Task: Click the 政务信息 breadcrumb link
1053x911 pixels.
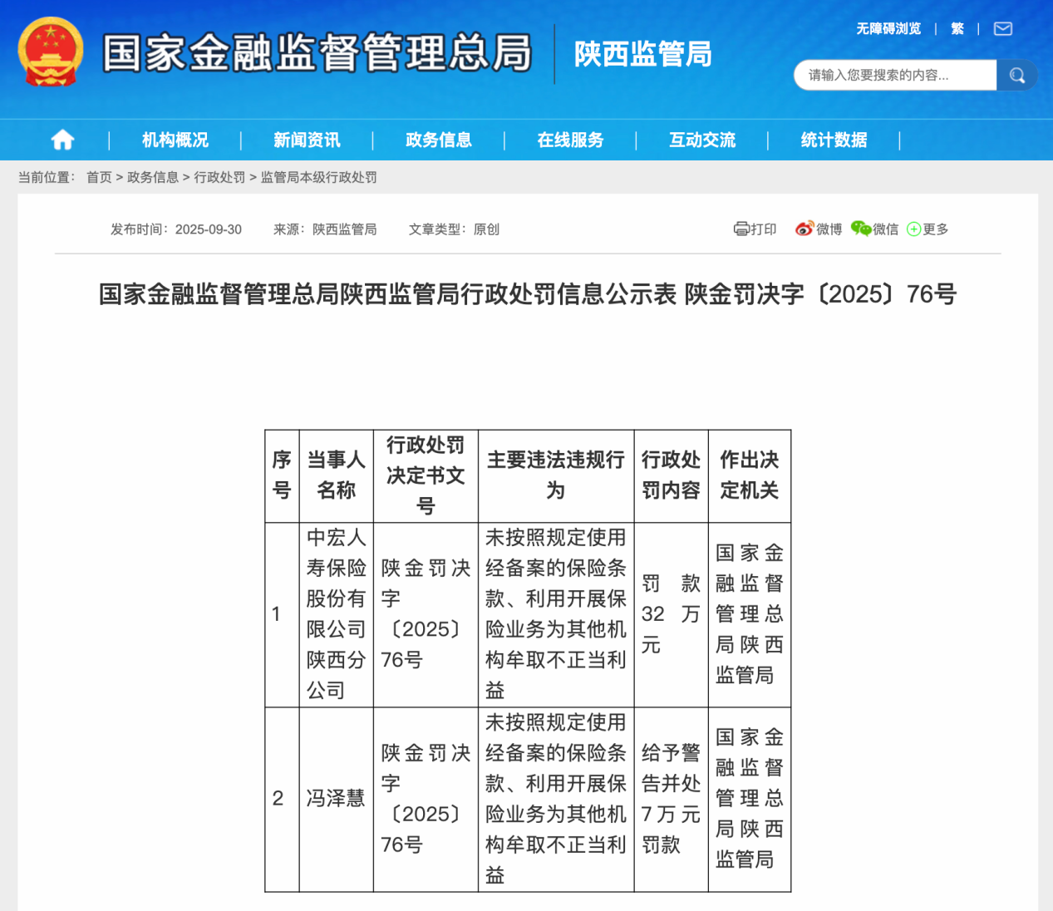Action: (x=151, y=177)
